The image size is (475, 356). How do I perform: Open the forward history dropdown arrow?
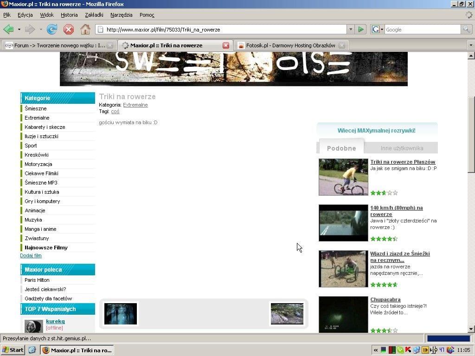[41, 29]
